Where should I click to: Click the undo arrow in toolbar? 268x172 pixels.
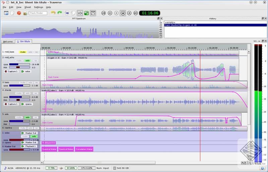pyautogui.click(x=53, y=13)
